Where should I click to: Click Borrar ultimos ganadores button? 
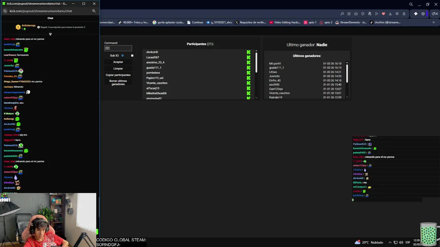(x=118, y=83)
